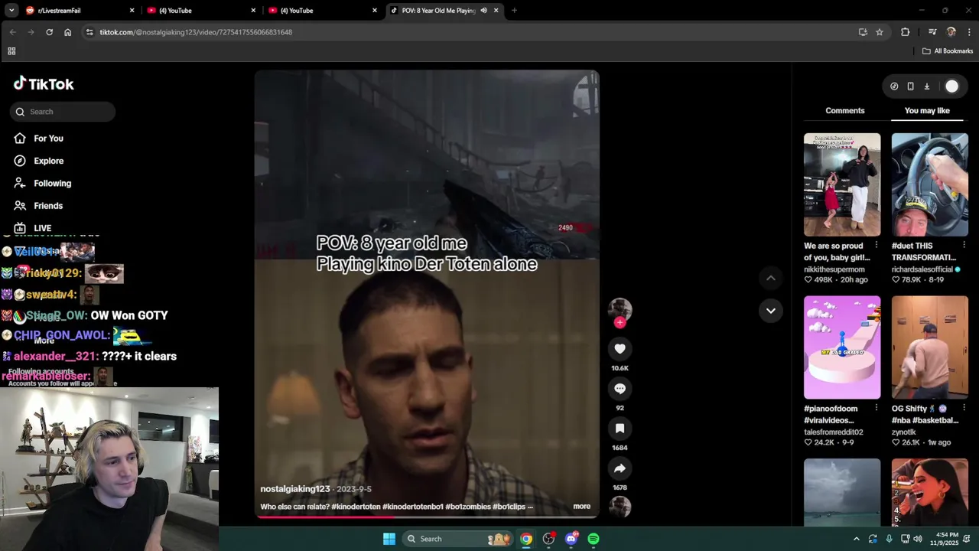Bookmark this page with the star
Screen dimensions: 979x551
(880, 32)
